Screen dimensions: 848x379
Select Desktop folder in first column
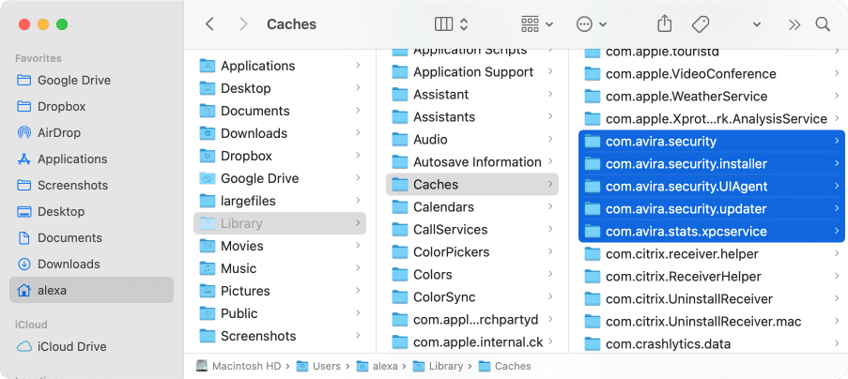pyautogui.click(x=280, y=88)
